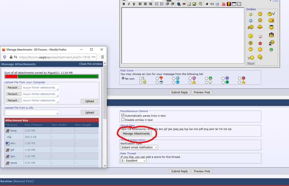Click Submit Reply below Rate Thread
Image resolution: width=289 pixels, height=186 pixels.
179,171
